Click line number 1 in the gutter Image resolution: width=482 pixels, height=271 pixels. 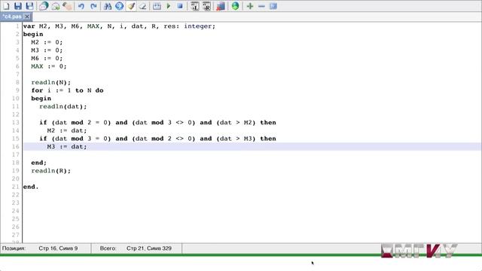click(17, 26)
